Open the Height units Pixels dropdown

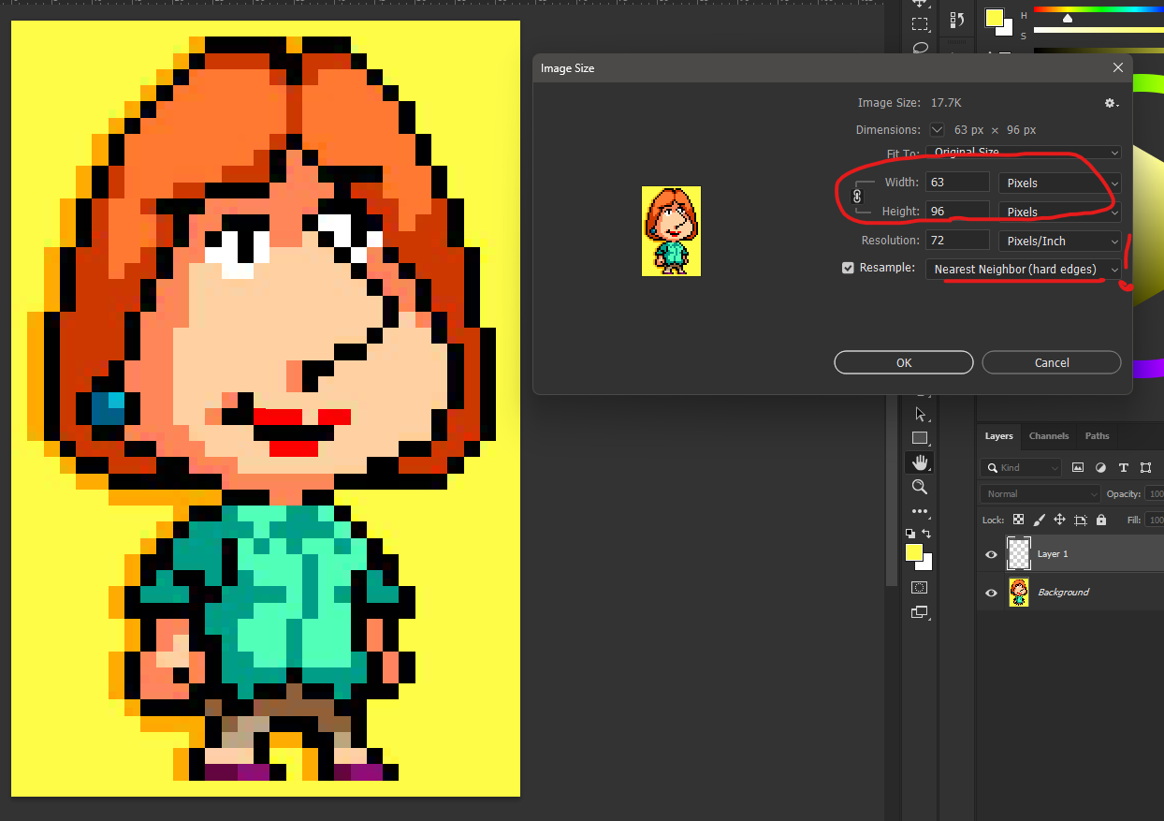(1059, 212)
